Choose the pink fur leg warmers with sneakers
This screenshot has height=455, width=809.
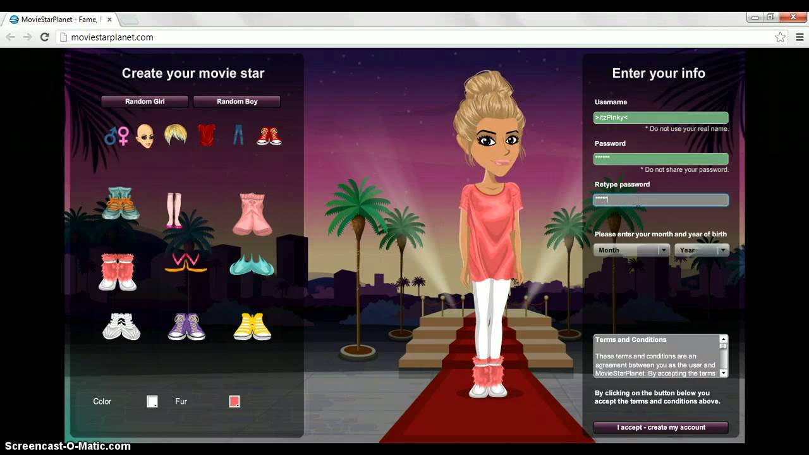pos(118,272)
